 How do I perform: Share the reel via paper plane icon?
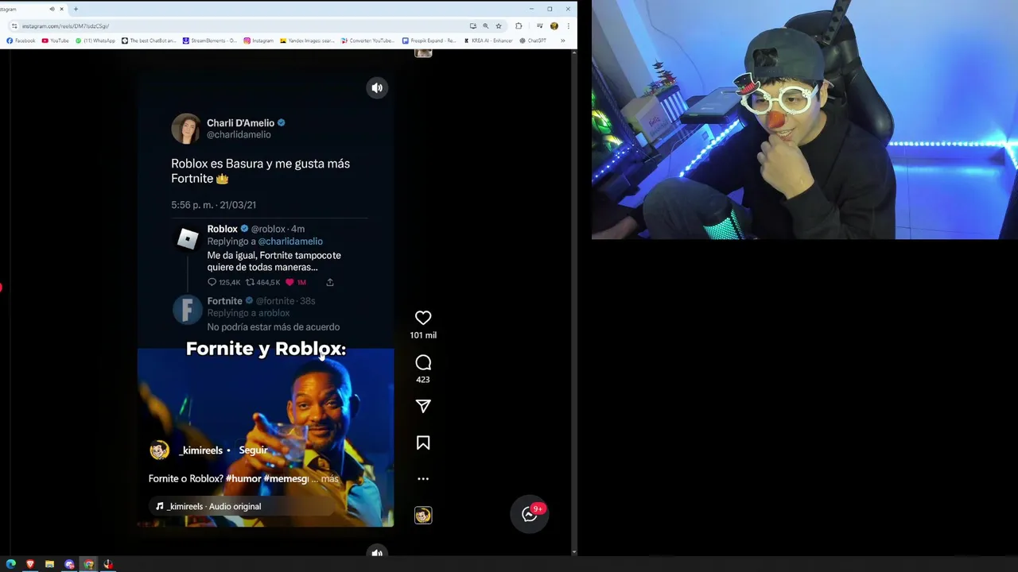(x=423, y=406)
